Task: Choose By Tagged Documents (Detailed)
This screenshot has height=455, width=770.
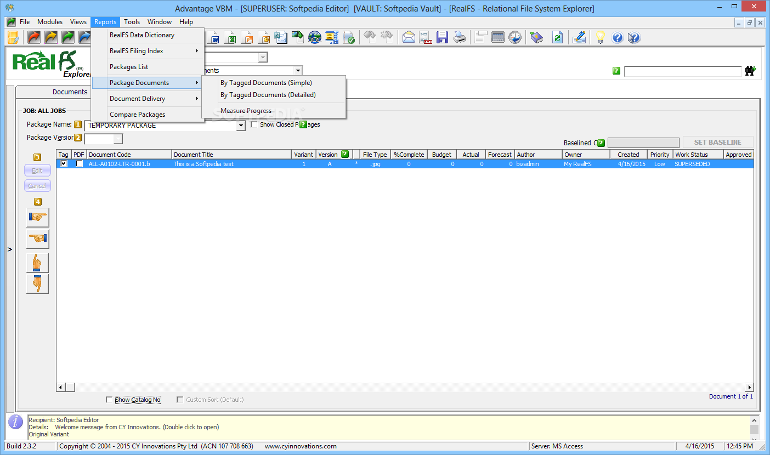Action: point(268,95)
